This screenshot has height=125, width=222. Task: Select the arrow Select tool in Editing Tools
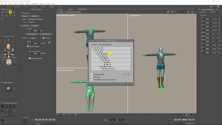click(x=2, y=12)
